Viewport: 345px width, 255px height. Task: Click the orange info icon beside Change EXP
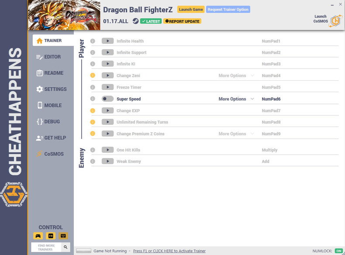[x=93, y=110]
